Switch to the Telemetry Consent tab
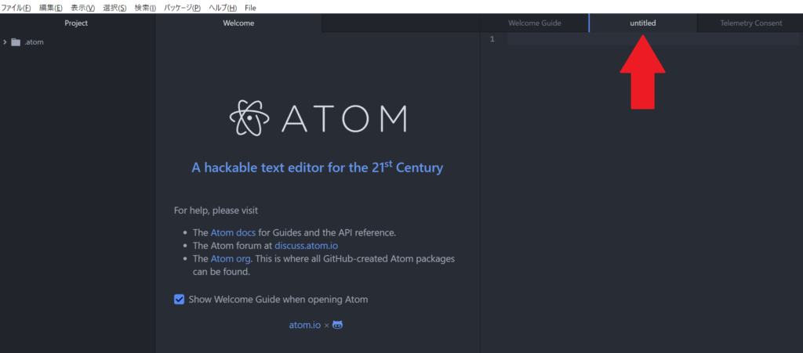This screenshot has width=803, height=353. click(750, 23)
